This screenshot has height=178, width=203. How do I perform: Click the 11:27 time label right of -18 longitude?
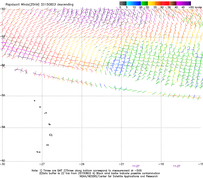pos(177,166)
